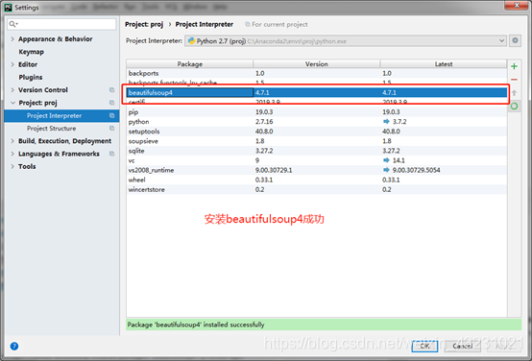Expand the Version Control section
The width and height of the screenshot is (532, 361).
pos(12,90)
